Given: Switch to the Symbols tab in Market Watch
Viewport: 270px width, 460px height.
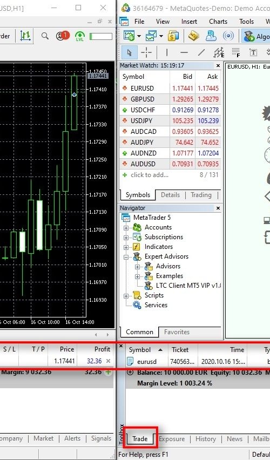Looking at the screenshot, I should [x=138, y=195].
